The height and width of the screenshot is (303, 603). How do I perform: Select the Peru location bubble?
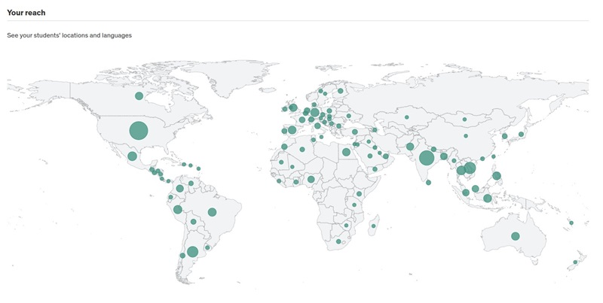click(x=177, y=210)
